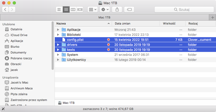Click the 21 września 2017 06:31 date
Screen dimensions: 216x112
coord(132,55)
